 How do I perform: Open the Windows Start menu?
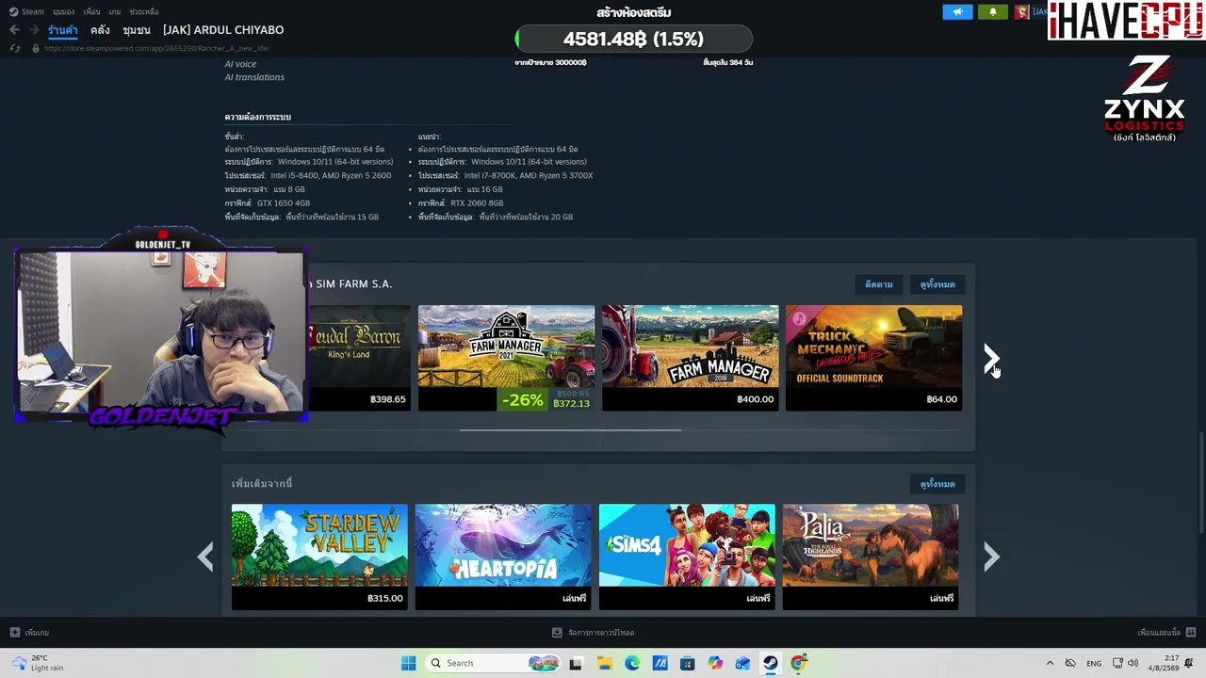(x=408, y=663)
